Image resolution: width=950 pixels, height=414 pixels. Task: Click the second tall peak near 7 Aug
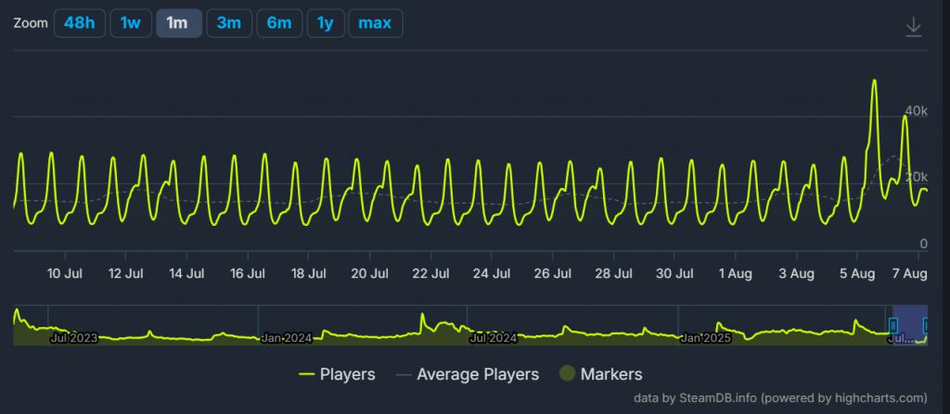click(x=904, y=117)
